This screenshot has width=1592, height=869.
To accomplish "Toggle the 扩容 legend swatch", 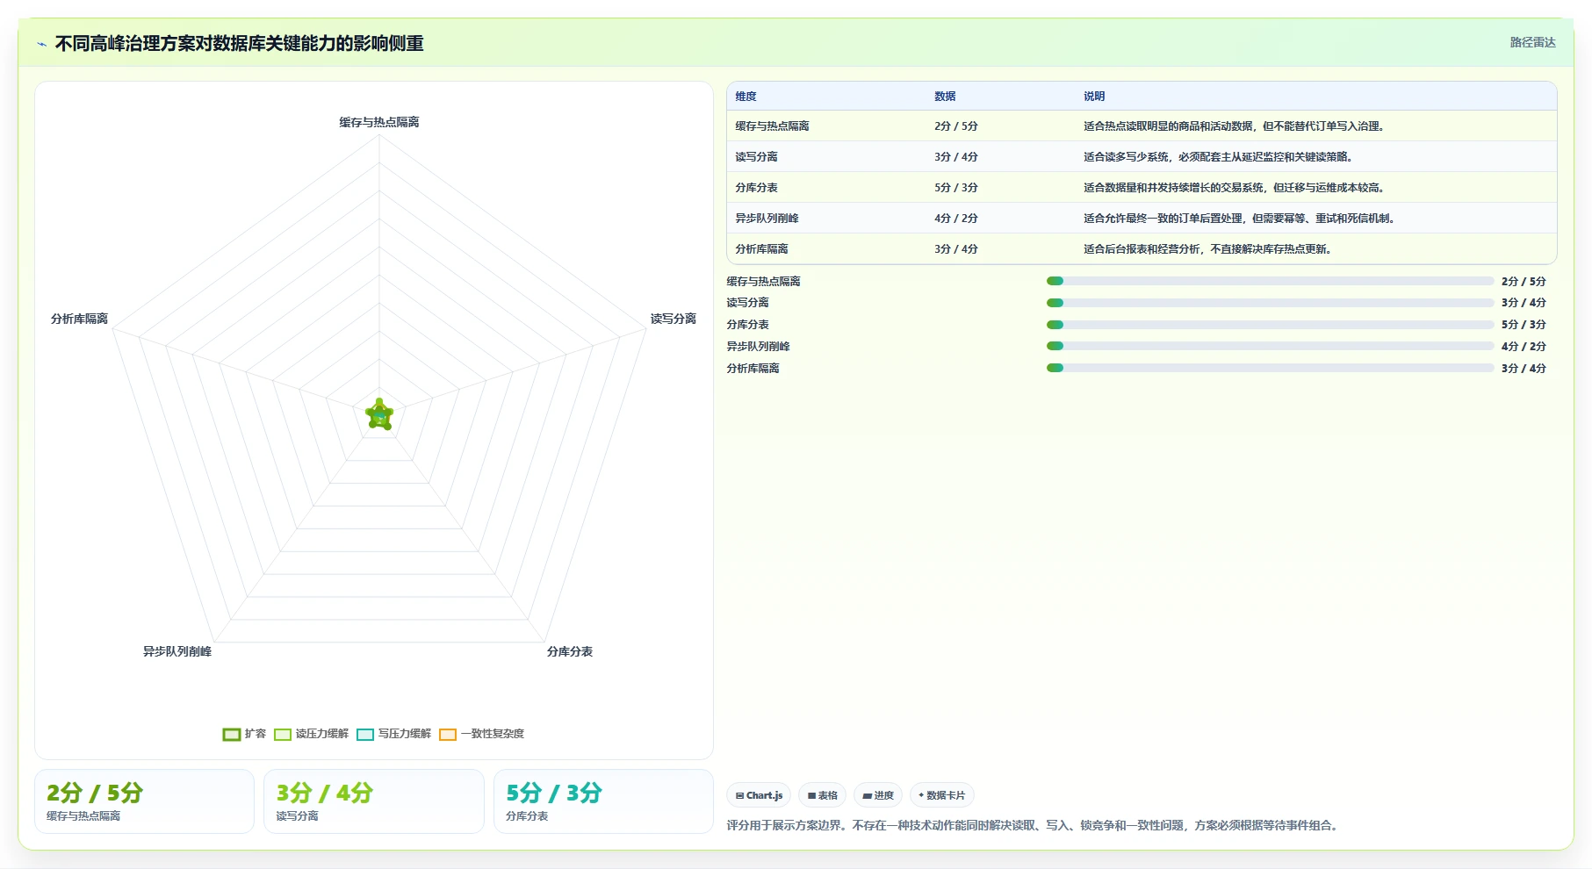I will [x=232, y=734].
